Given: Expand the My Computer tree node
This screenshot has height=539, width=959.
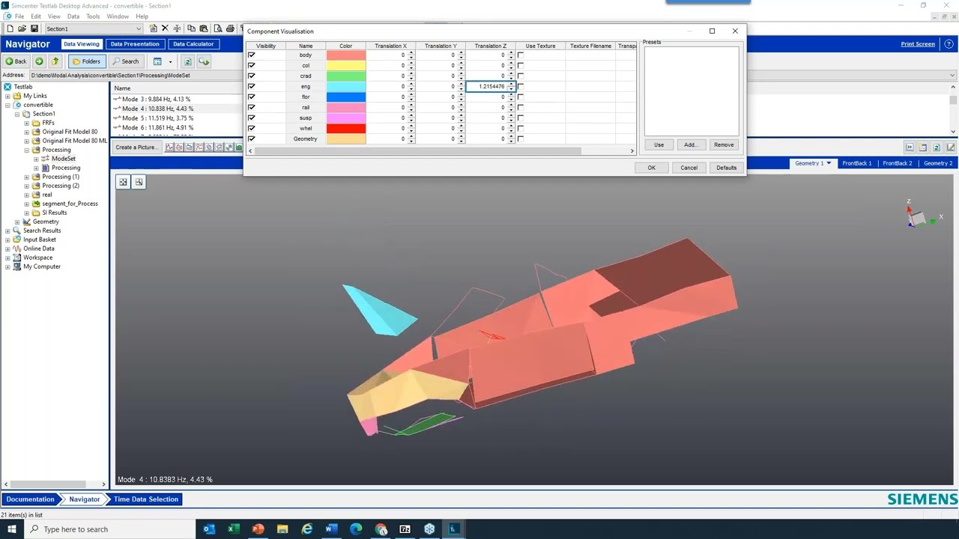Looking at the screenshot, I should [x=7, y=267].
